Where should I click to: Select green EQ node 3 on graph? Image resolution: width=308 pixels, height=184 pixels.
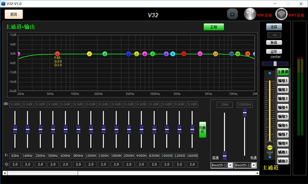click(105, 54)
